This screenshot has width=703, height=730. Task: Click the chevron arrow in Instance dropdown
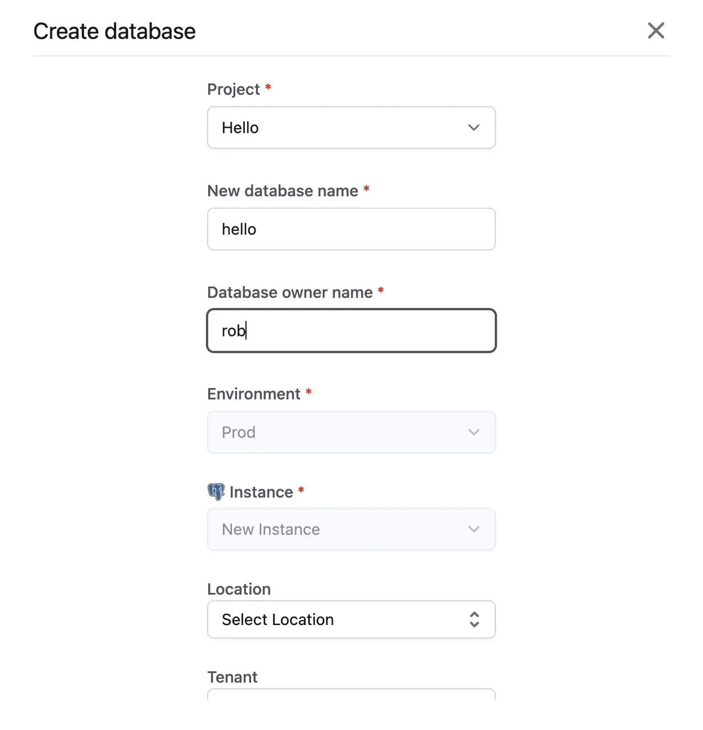tap(474, 529)
